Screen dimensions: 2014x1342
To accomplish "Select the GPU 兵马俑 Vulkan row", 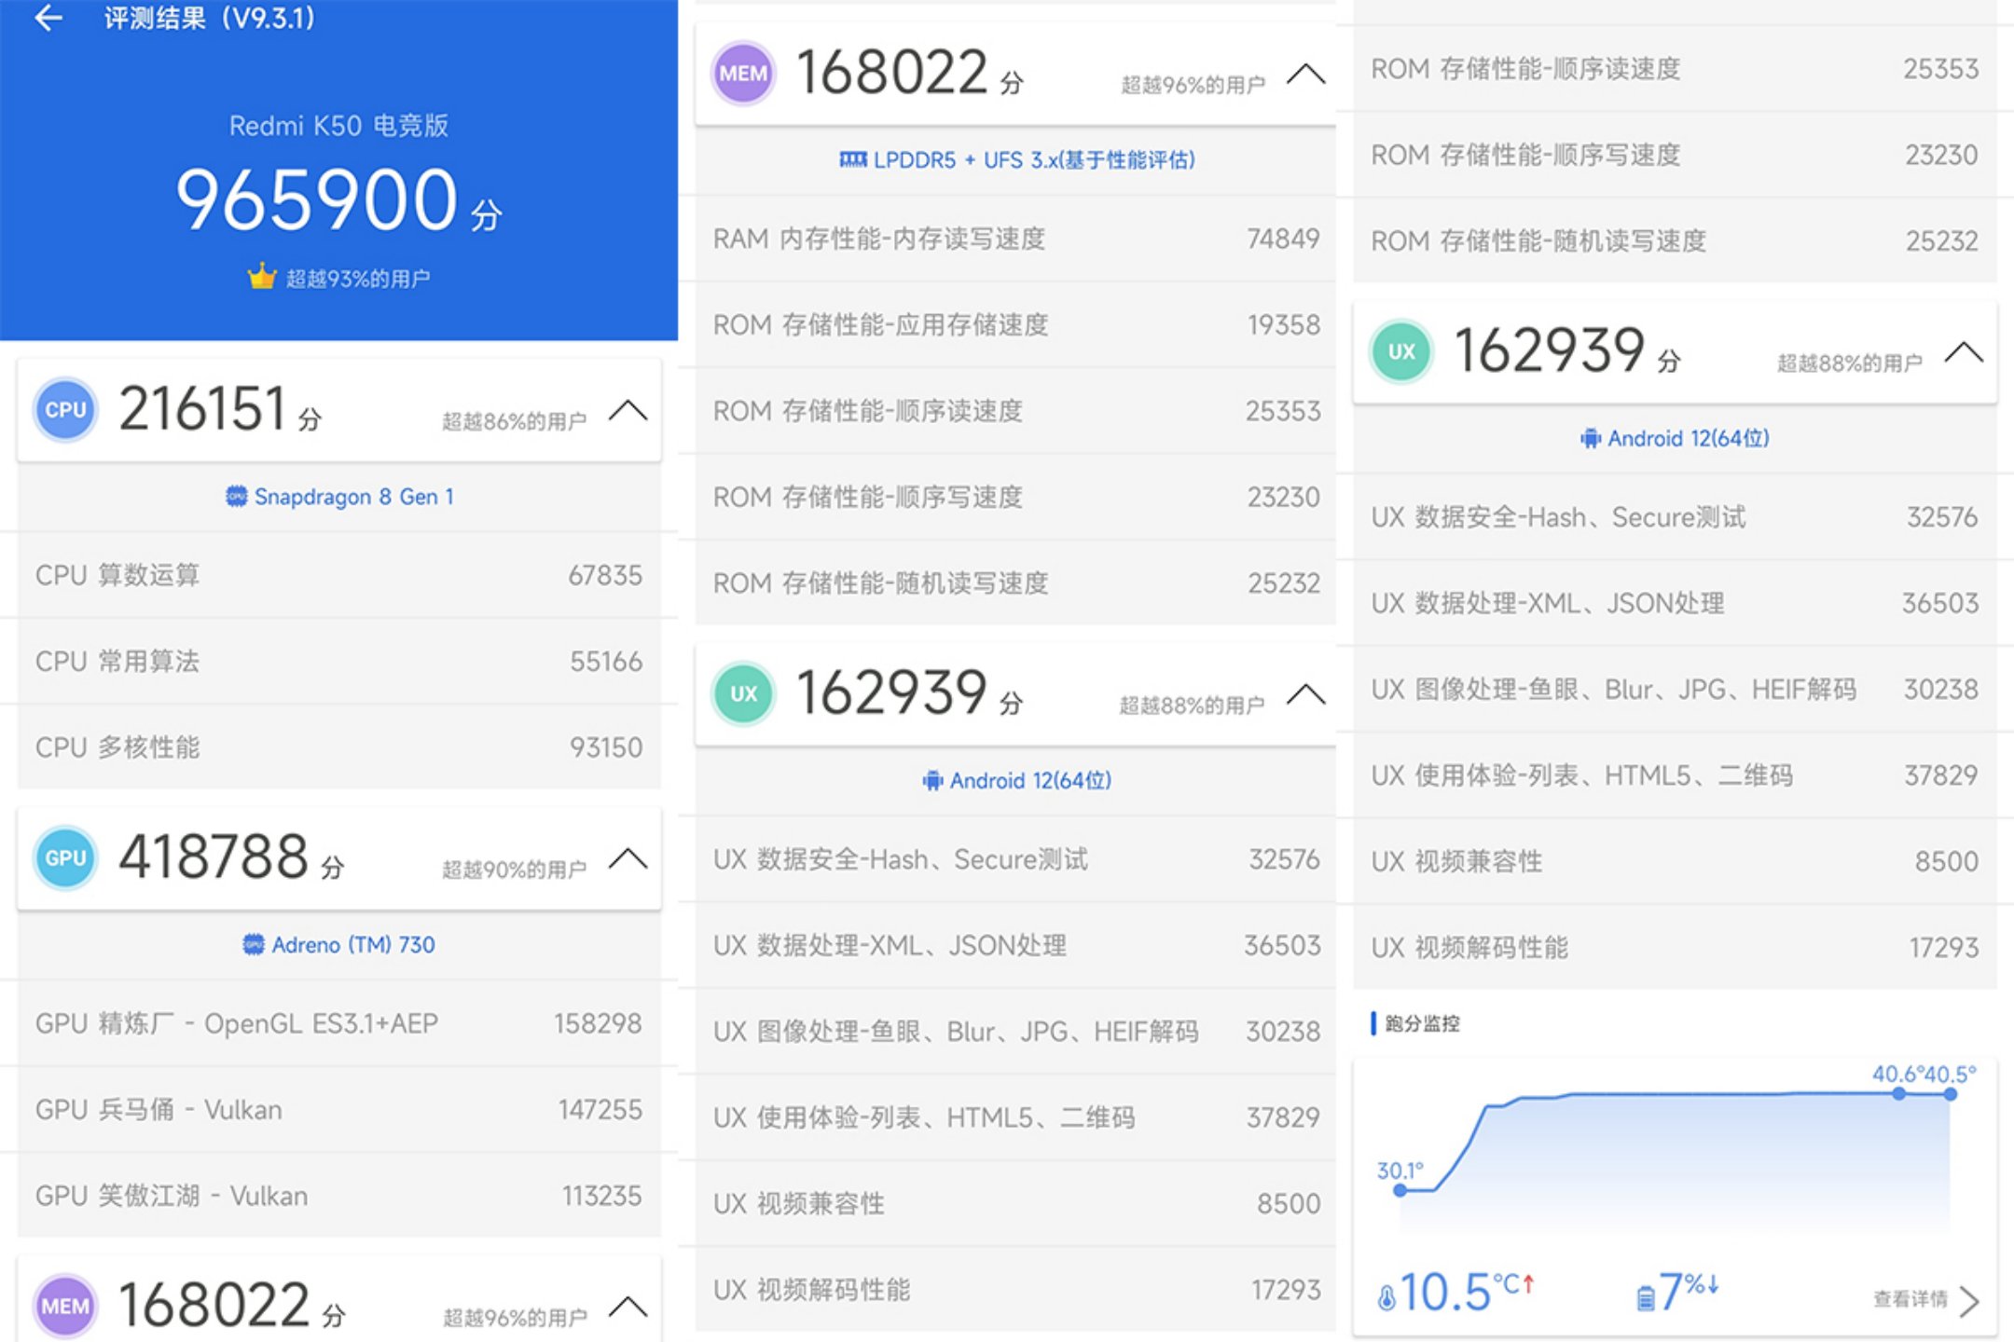I will coord(339,1109).
